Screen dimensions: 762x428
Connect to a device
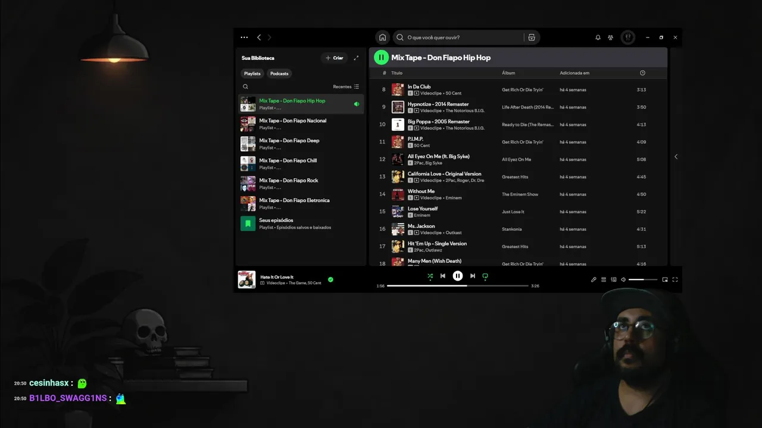614,279
